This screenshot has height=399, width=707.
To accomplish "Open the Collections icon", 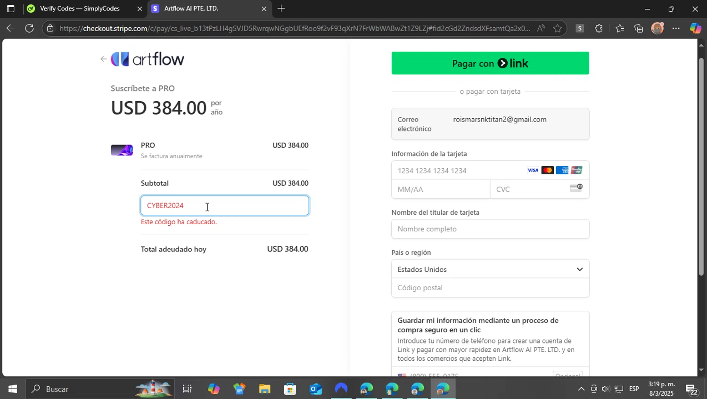I will (x=639, y=28).
